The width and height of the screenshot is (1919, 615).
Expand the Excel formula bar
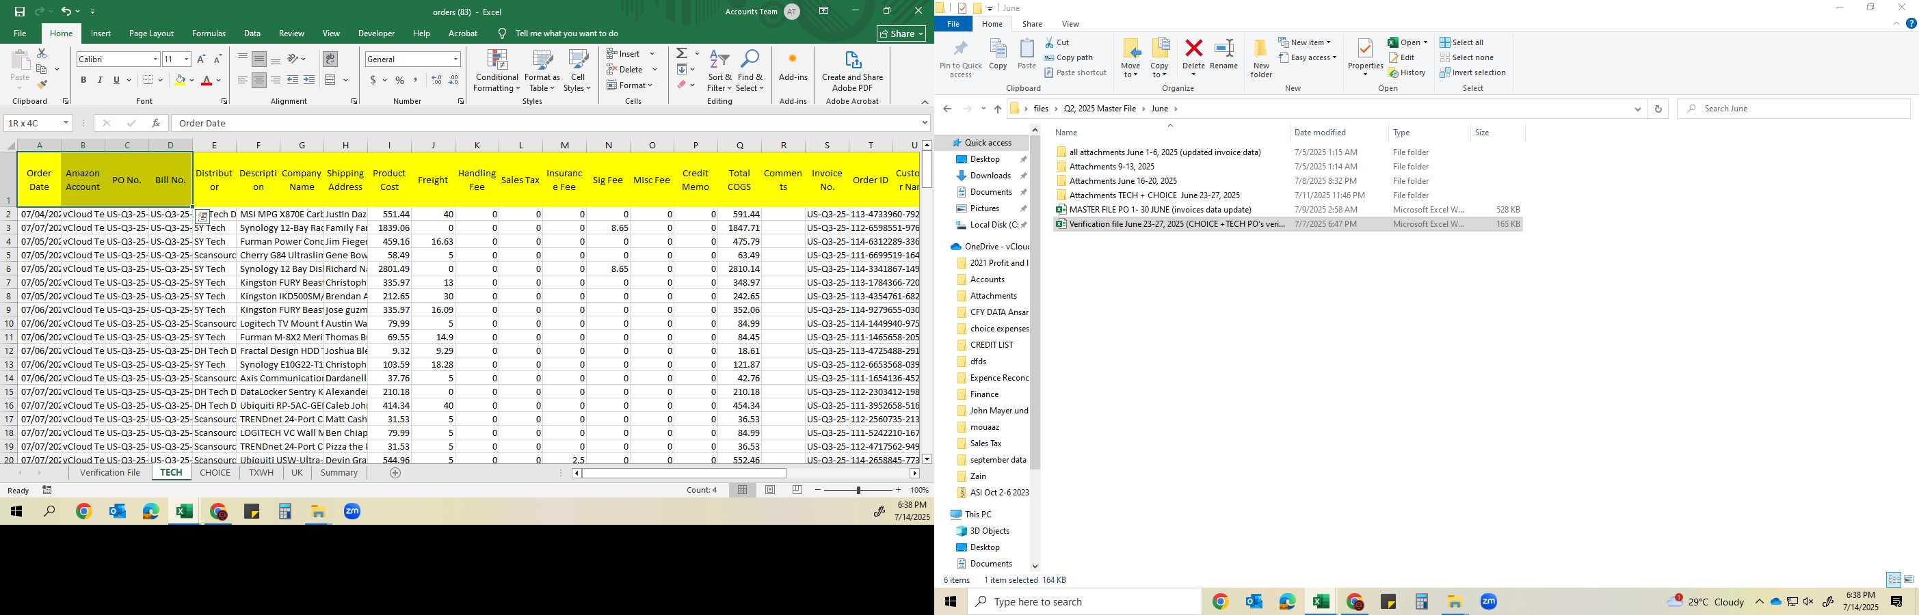[x=925, y=123]
